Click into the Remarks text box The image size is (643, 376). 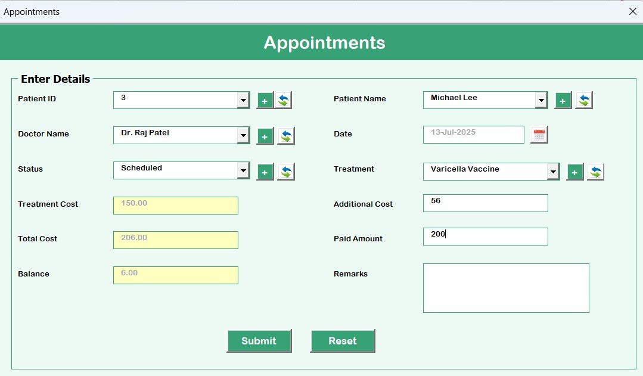tap(506, 288)
